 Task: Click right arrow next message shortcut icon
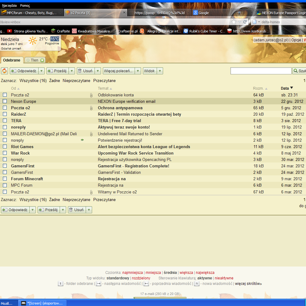point(99,284)
